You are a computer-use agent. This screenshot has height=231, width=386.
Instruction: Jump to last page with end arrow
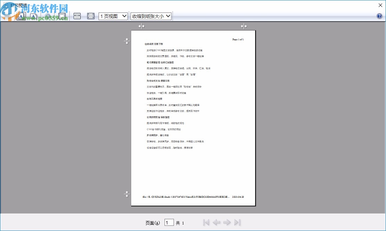[238, 222]
